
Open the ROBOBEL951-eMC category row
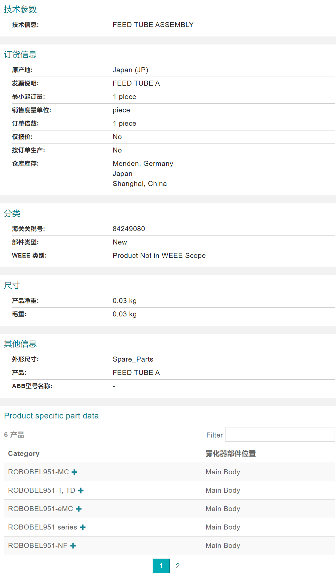[x=40, y=509]
